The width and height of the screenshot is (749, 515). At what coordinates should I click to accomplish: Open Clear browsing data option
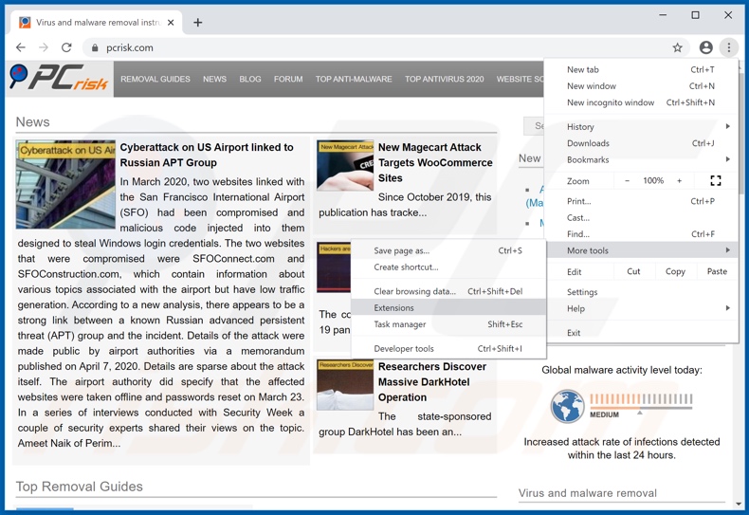click(414, 291)
